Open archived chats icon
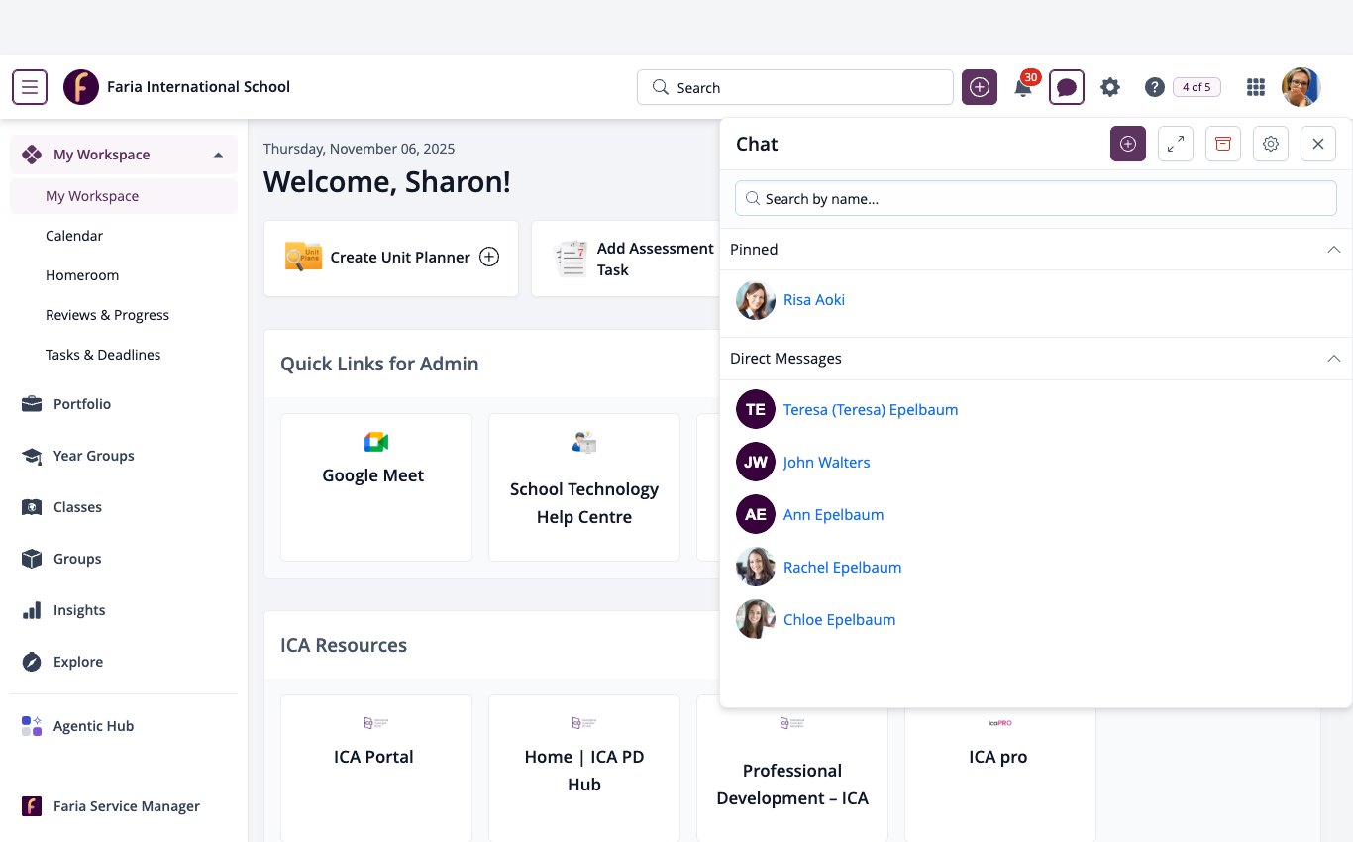The image size is (1353, 842). click(x=1223, y=144)
